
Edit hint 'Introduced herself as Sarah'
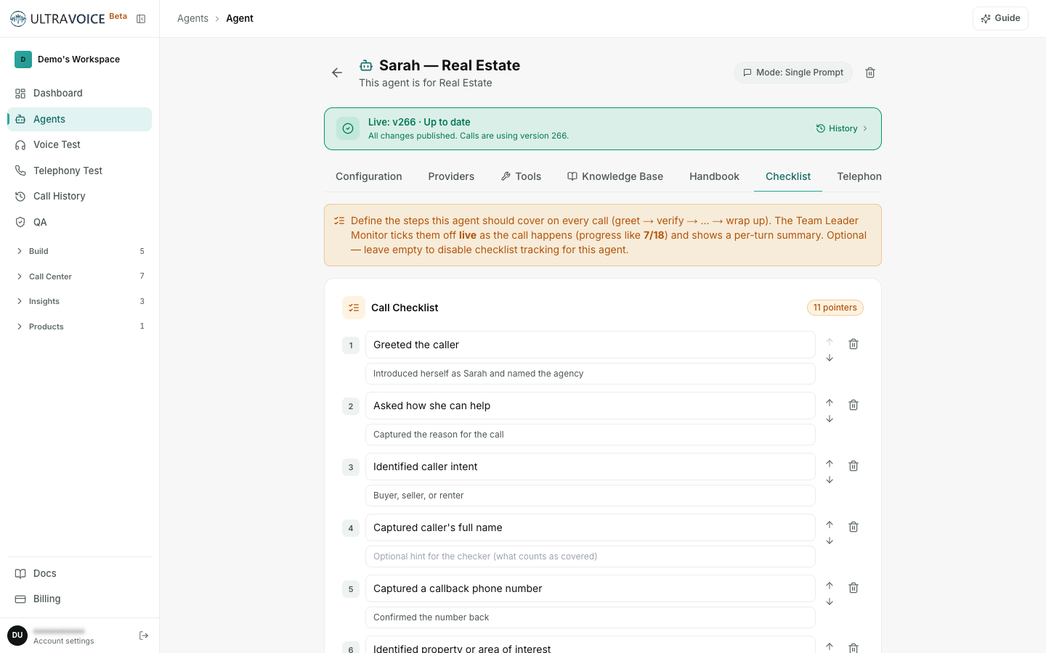(591, 374)
